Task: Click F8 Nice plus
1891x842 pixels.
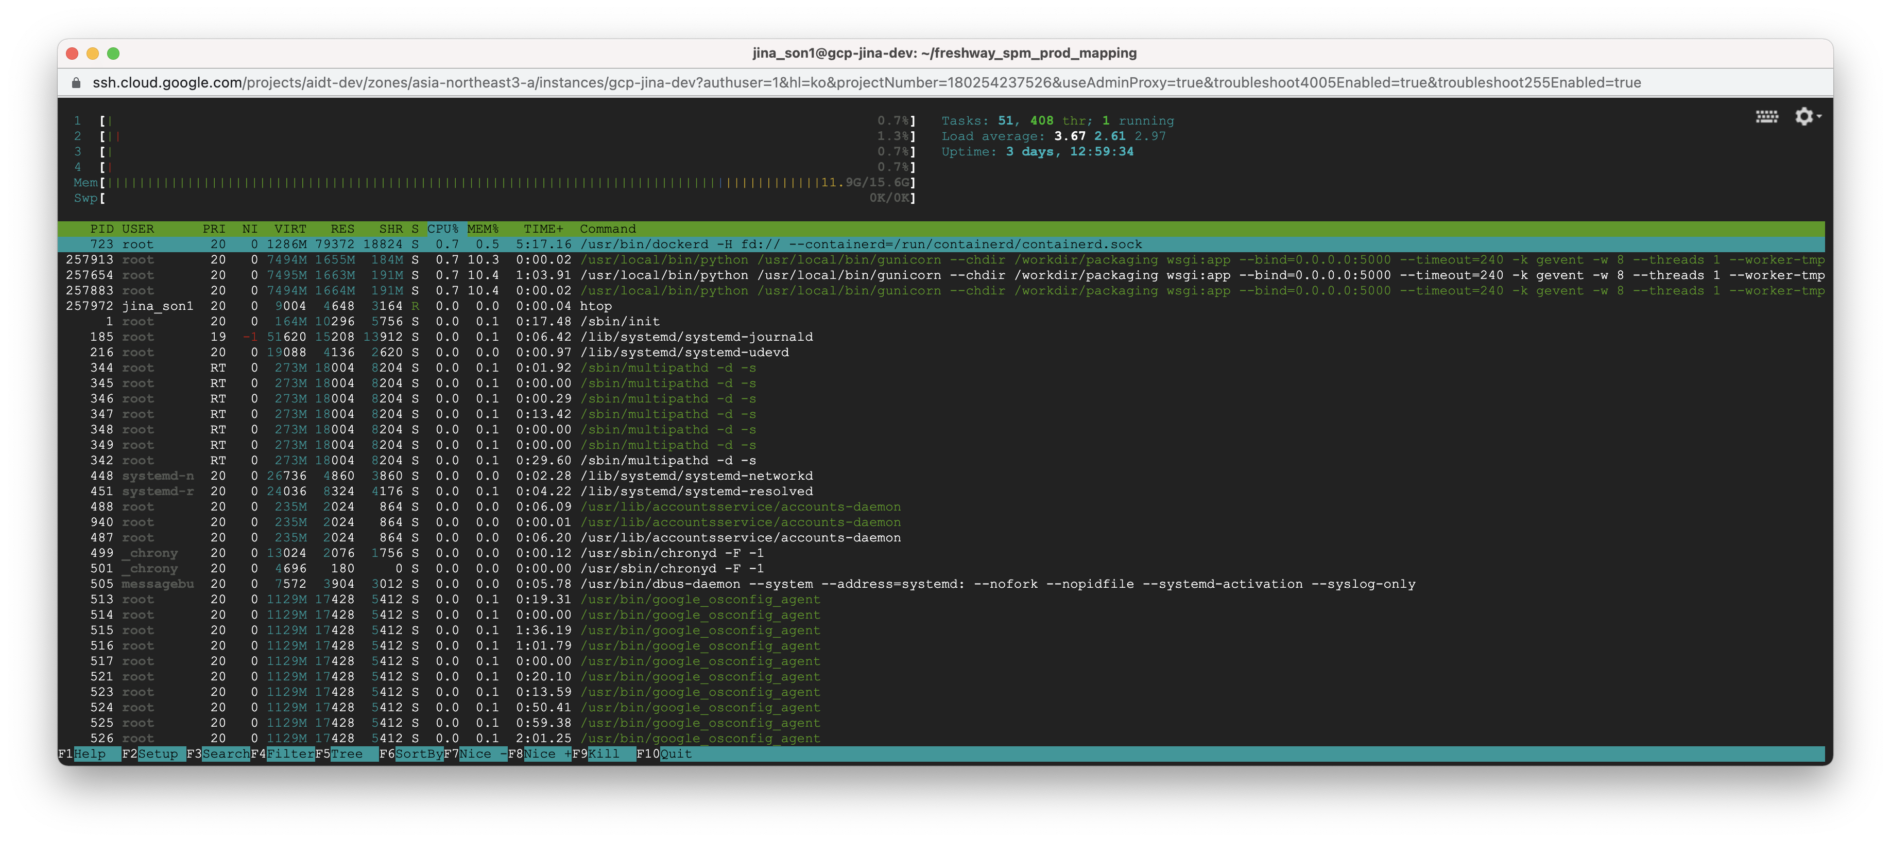Action: pos(547,754)
